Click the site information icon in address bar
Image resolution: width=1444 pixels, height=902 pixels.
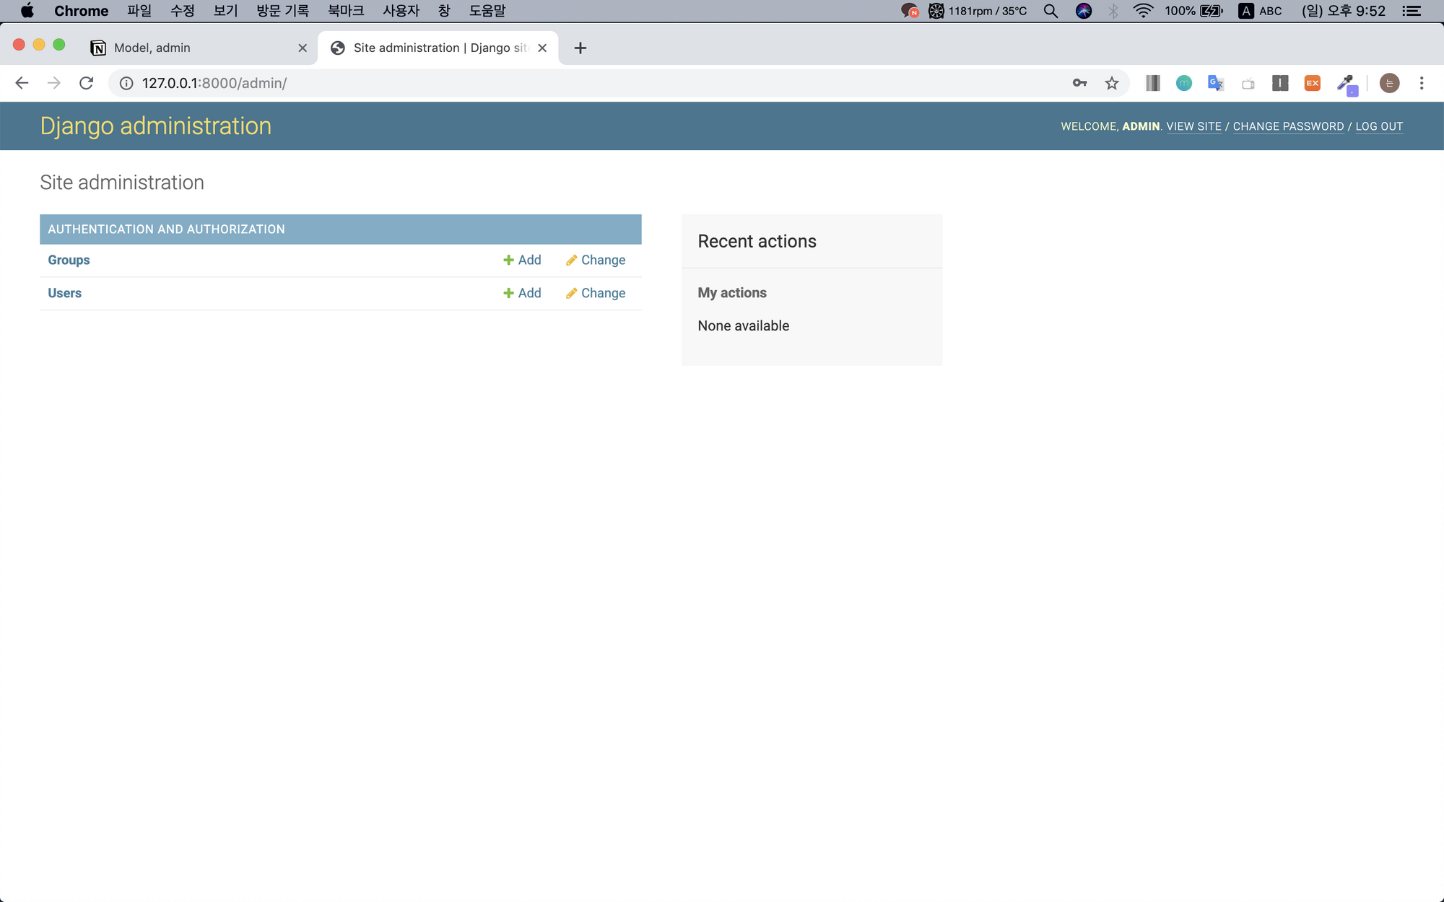click(x=126, y=83)
